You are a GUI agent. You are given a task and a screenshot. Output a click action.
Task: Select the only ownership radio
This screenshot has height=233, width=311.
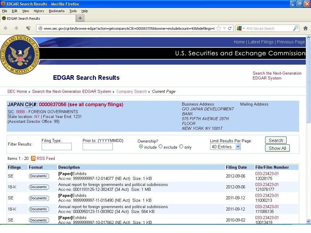click(181, 147)
